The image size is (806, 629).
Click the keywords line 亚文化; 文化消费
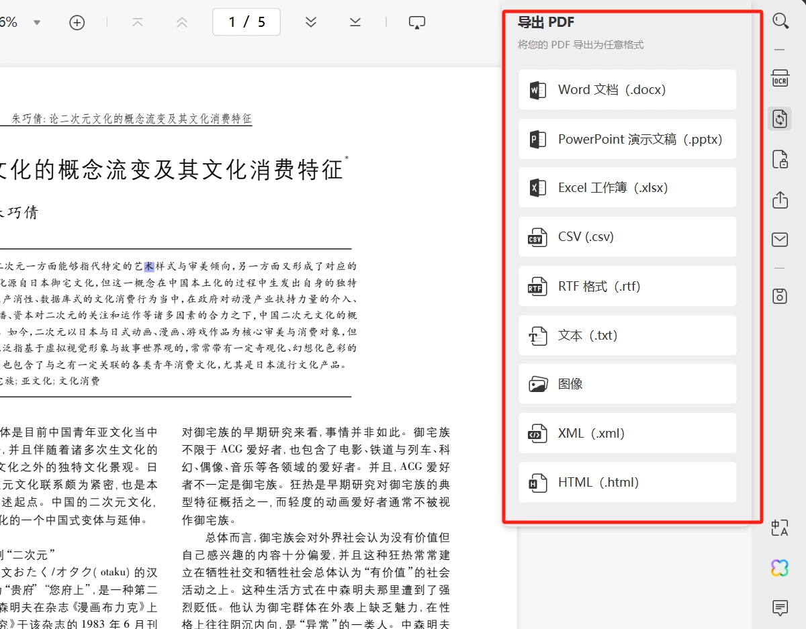60,381
